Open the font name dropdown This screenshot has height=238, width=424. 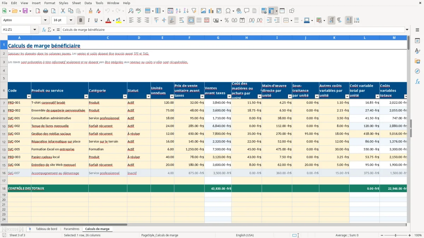coord(45,20)
